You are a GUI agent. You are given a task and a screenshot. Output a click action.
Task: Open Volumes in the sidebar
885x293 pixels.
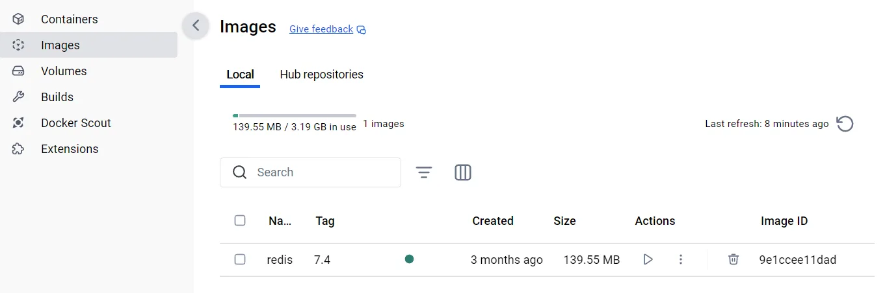(88, 71)
